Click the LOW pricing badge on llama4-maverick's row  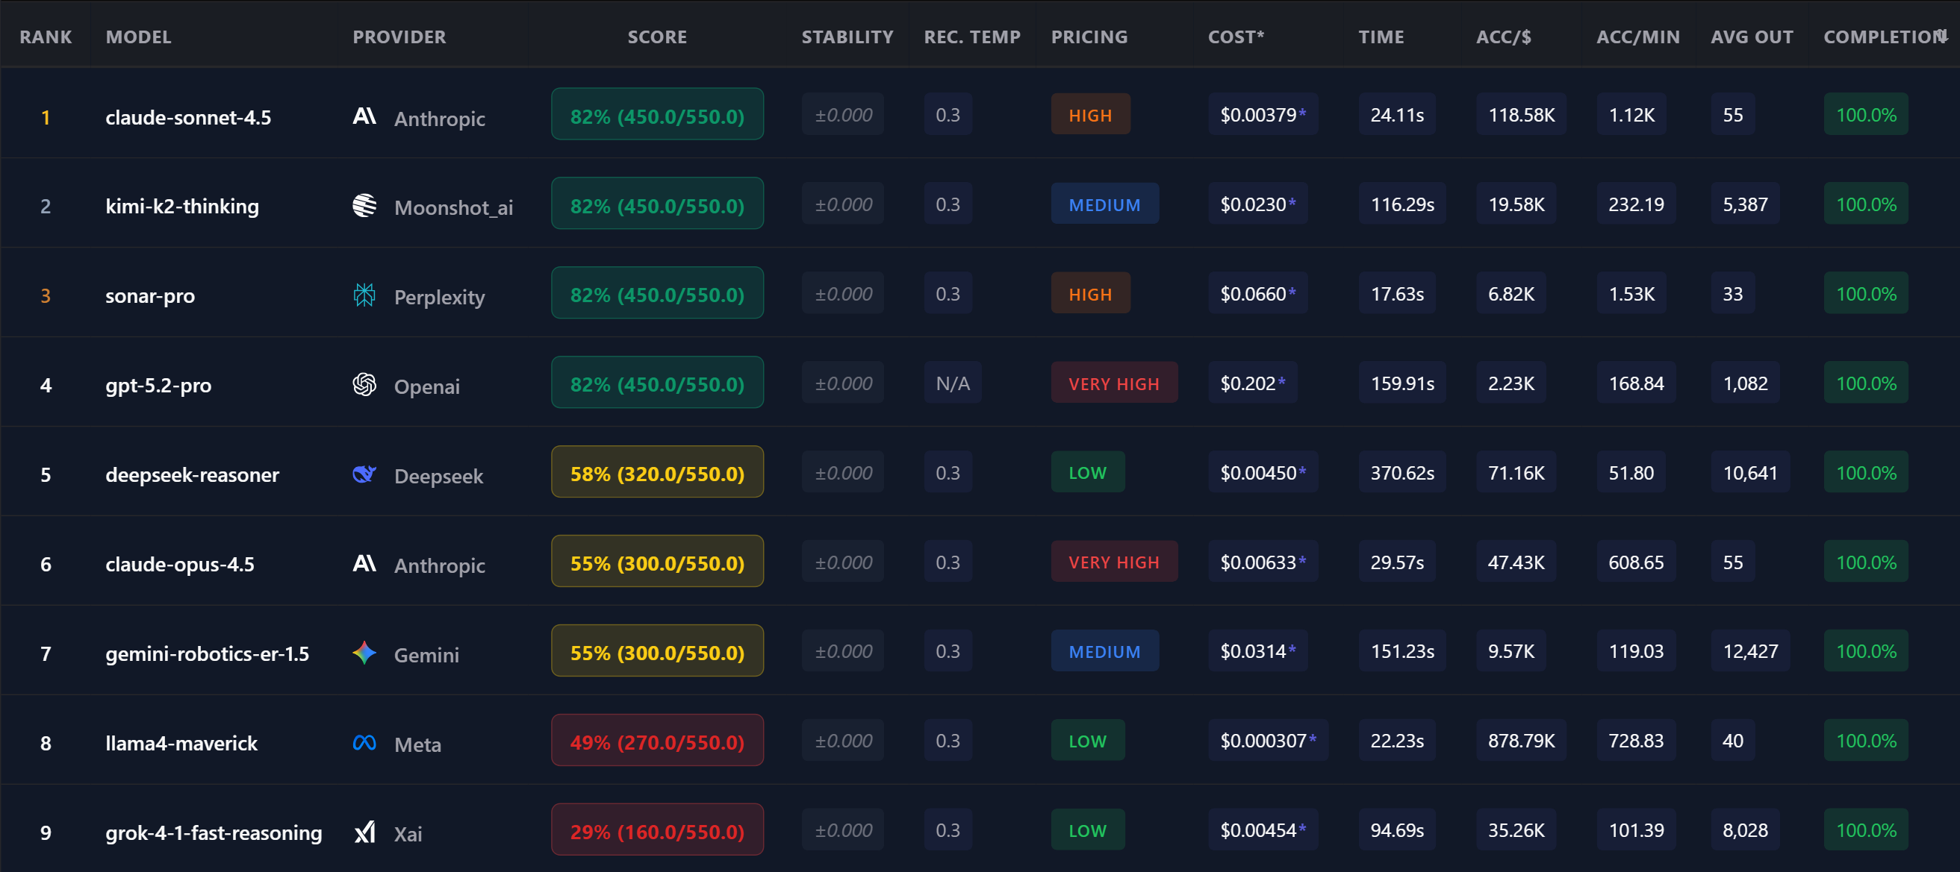[1087, 740]
